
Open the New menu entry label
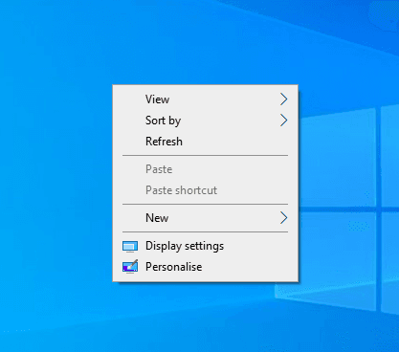[157, 218]
